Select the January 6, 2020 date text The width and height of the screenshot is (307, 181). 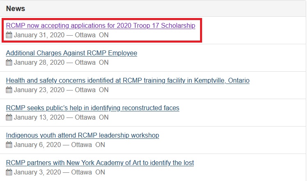tap(37, 145)
